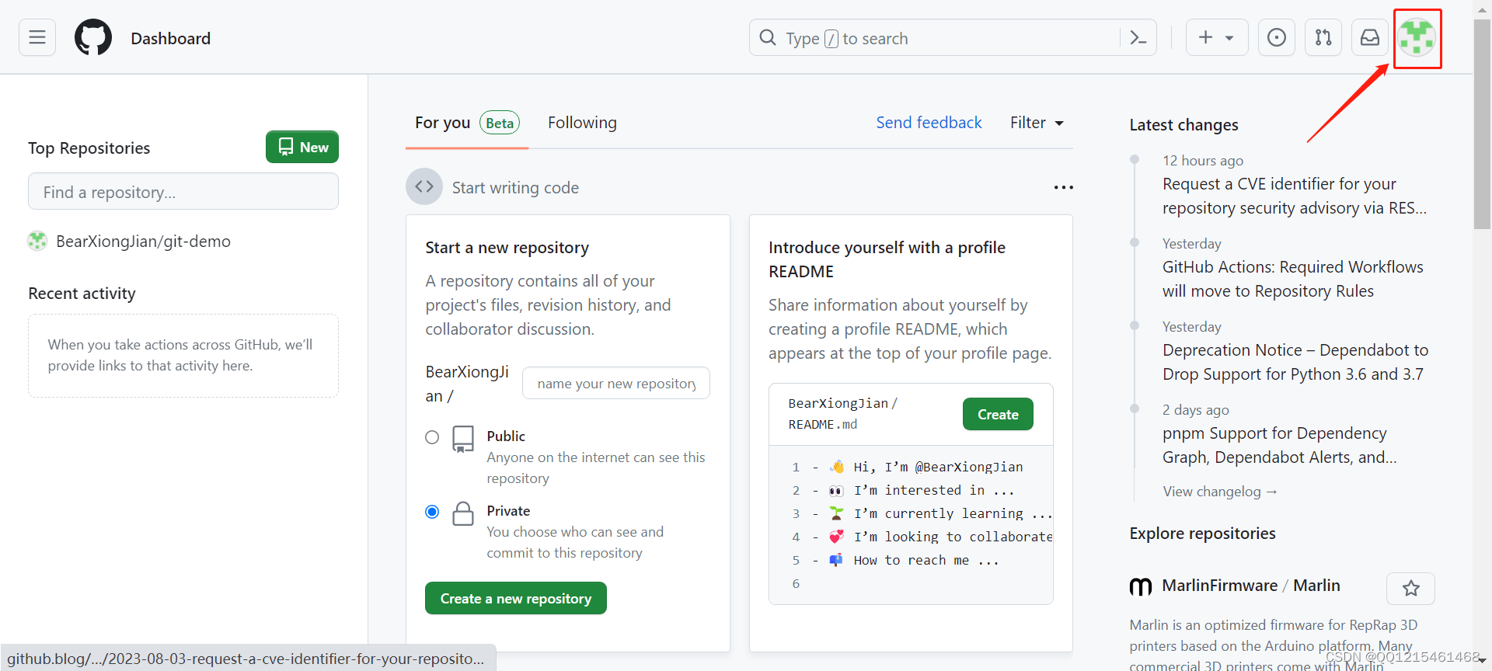Screen dimensions: 1492x671
Task: Select the Private repository radio button
Action: coord(432,512)
